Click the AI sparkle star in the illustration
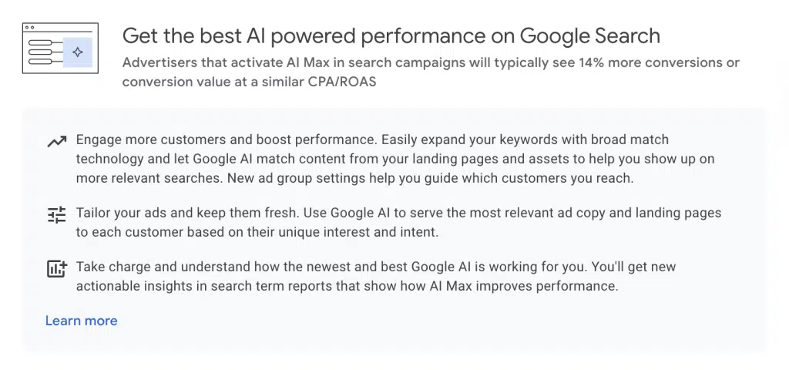Viewport: 789px width, 370px height. pos(78,52)
